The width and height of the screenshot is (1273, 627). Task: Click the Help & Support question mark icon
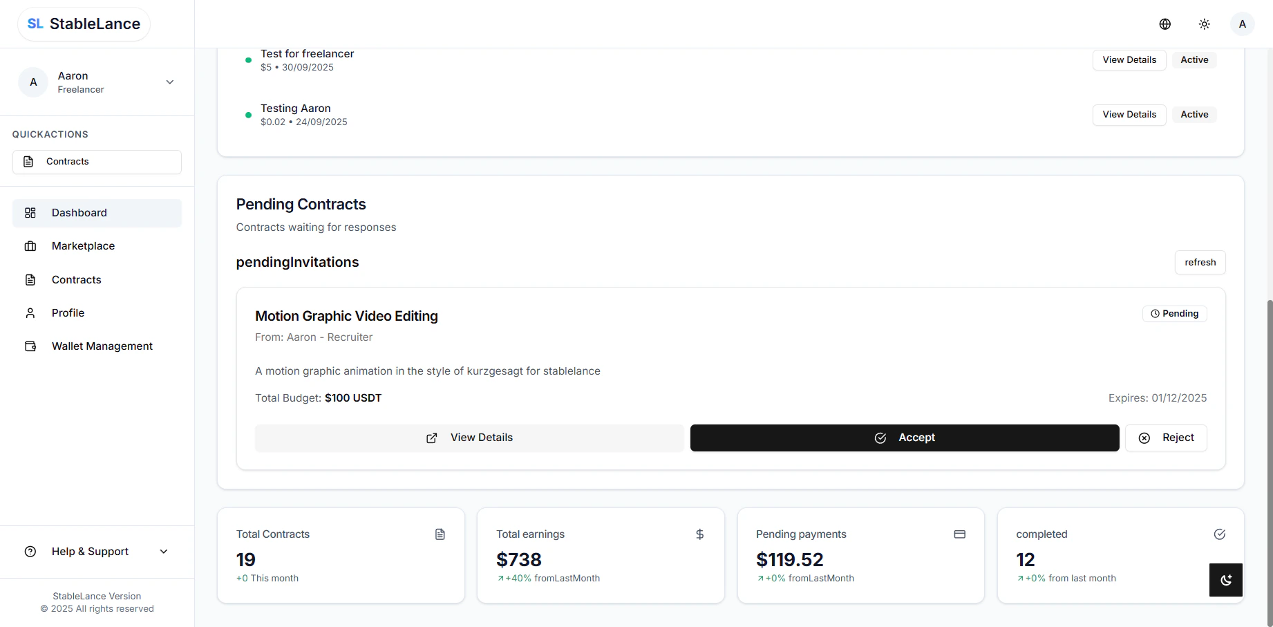click(x=30, y=551)
